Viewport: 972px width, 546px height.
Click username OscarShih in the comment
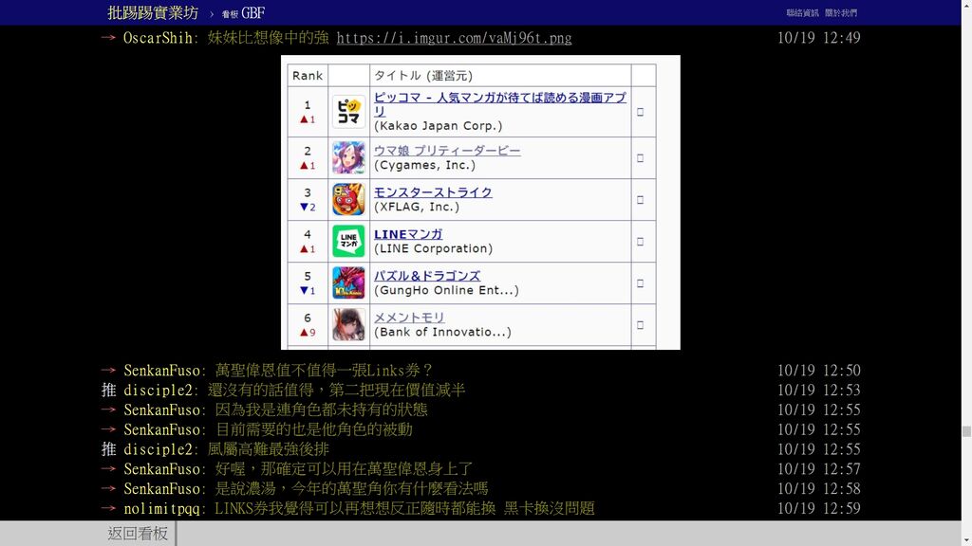[158, 38]
